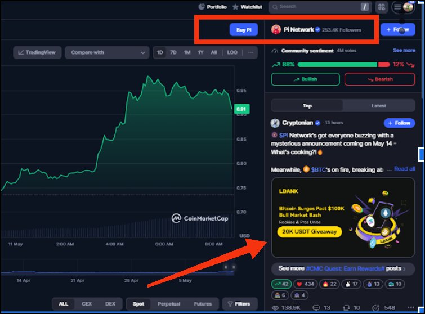Vote Bearish on community sentiment
The height and width of the screenshot is (314, 425).
coord(380,79)
